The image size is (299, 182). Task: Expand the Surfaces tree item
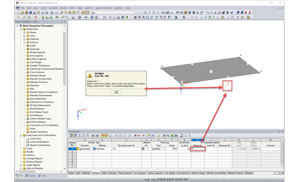click(24, 43)
